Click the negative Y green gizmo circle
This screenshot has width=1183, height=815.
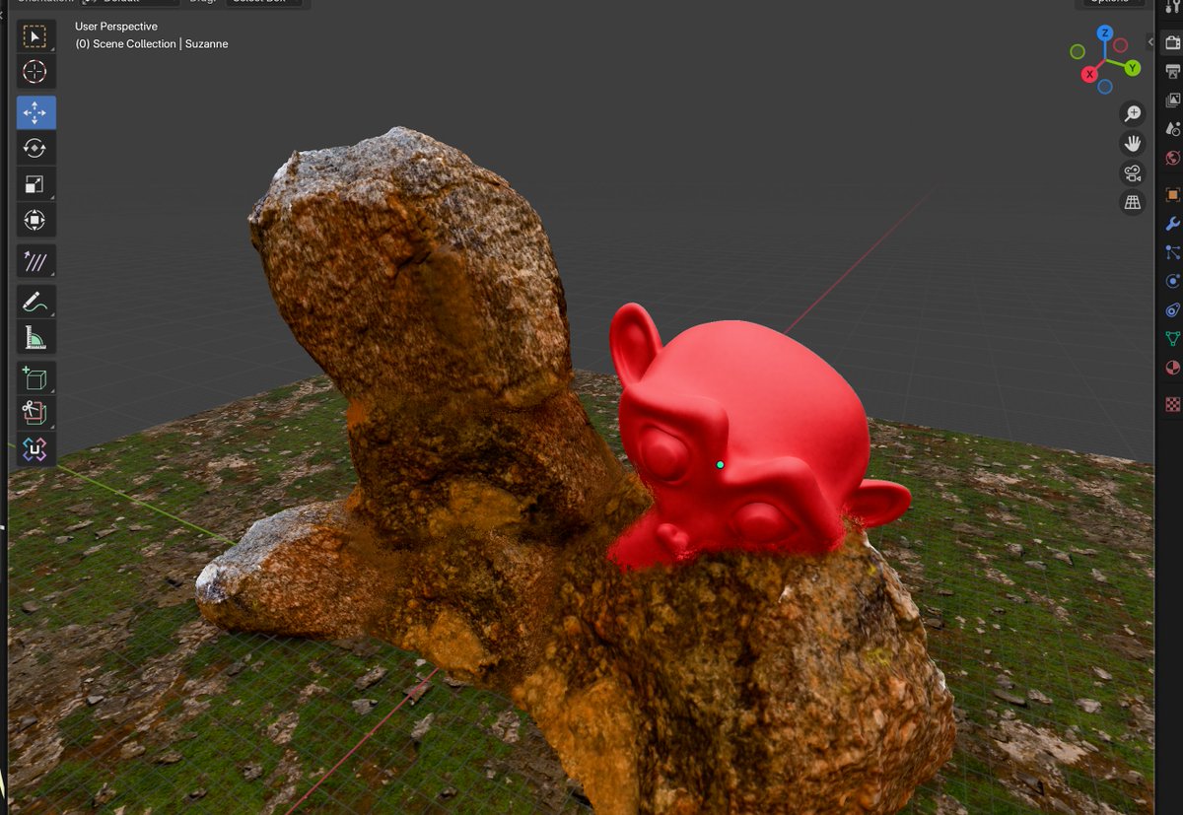click(1078, 51)
